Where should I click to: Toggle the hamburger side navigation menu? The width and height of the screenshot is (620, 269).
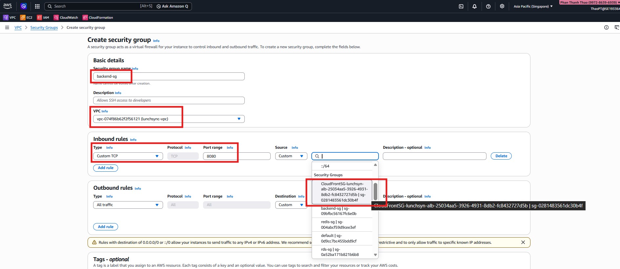tap(7, 28)
